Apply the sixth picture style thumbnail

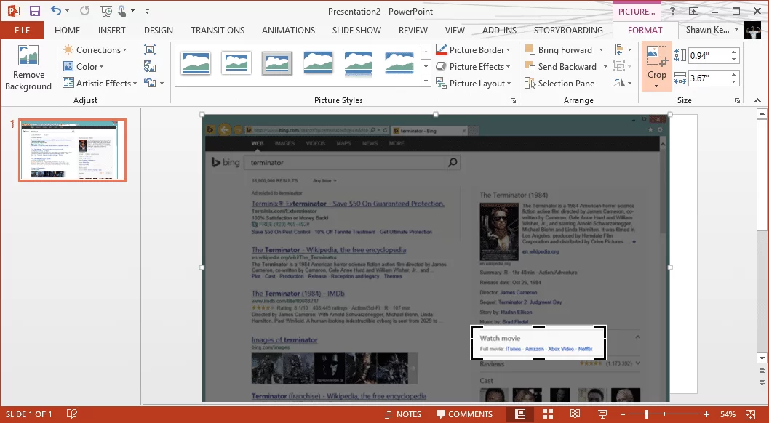click(x=399, y=63)
